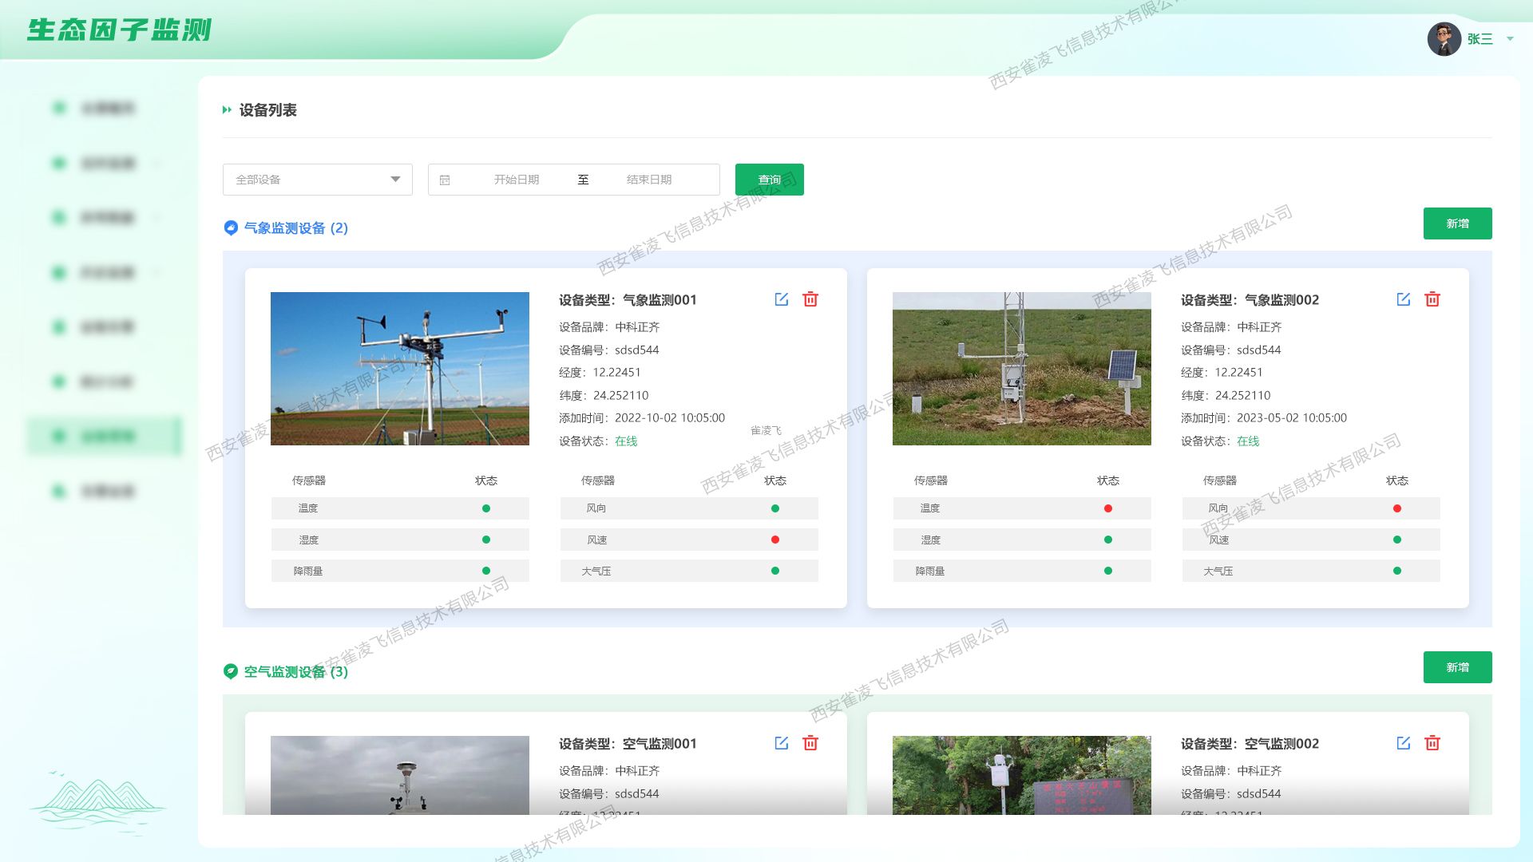Open edit for 空气监测001 device
This screenshot has height=862, width=1533.
click(781, 743)
